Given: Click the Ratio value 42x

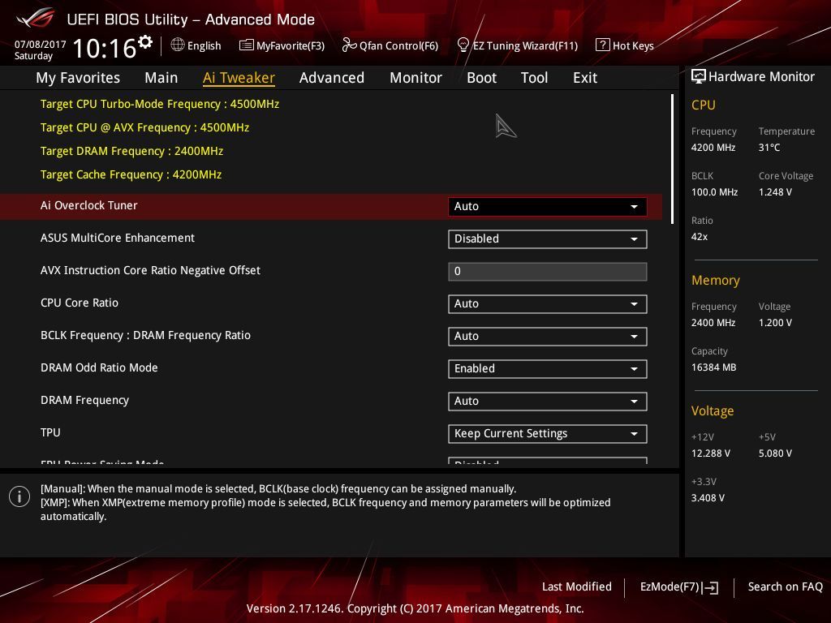Looking at the screenshot, I should coord(700,237).
